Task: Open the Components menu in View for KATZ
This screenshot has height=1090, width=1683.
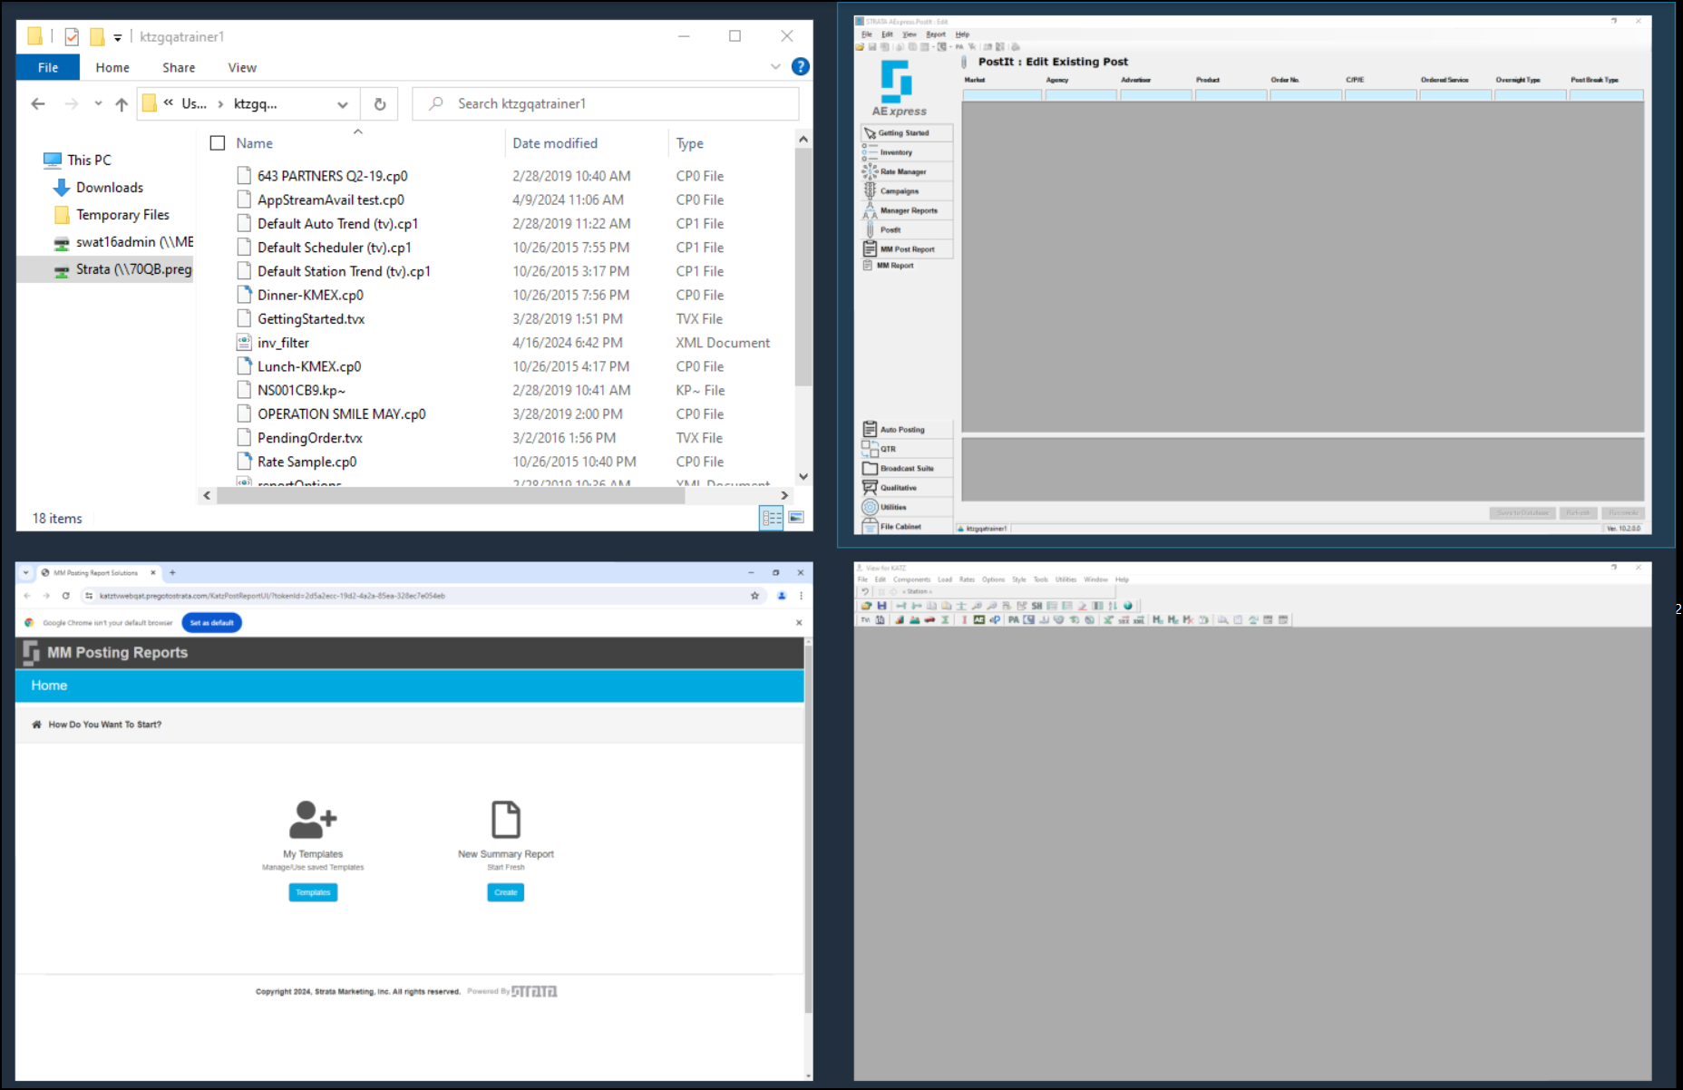Action: [912, 579]
